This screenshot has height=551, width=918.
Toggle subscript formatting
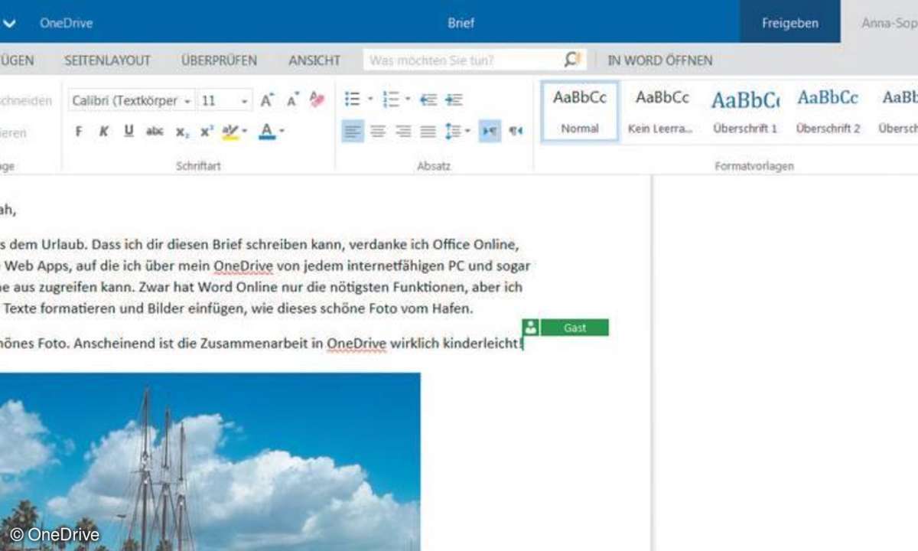click(182, 132)
